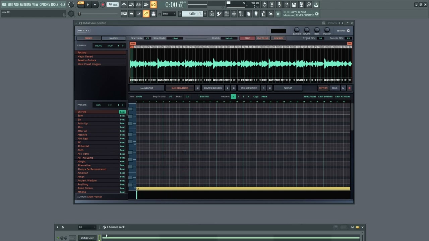
Task: Open the FILE menu
Action: click(4, 5)
